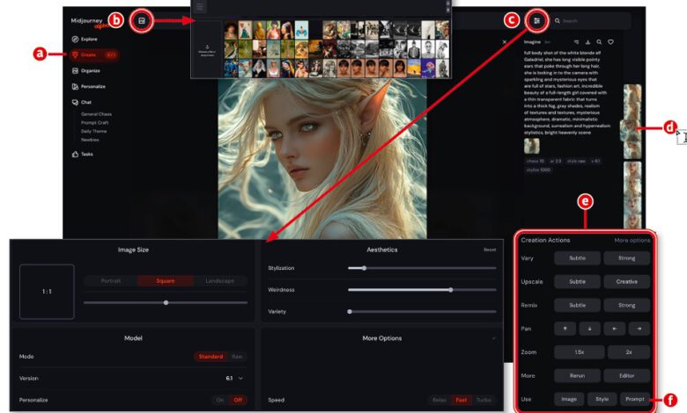Open the Newbies chat room
Screen dimensions: 687x413
90,140
